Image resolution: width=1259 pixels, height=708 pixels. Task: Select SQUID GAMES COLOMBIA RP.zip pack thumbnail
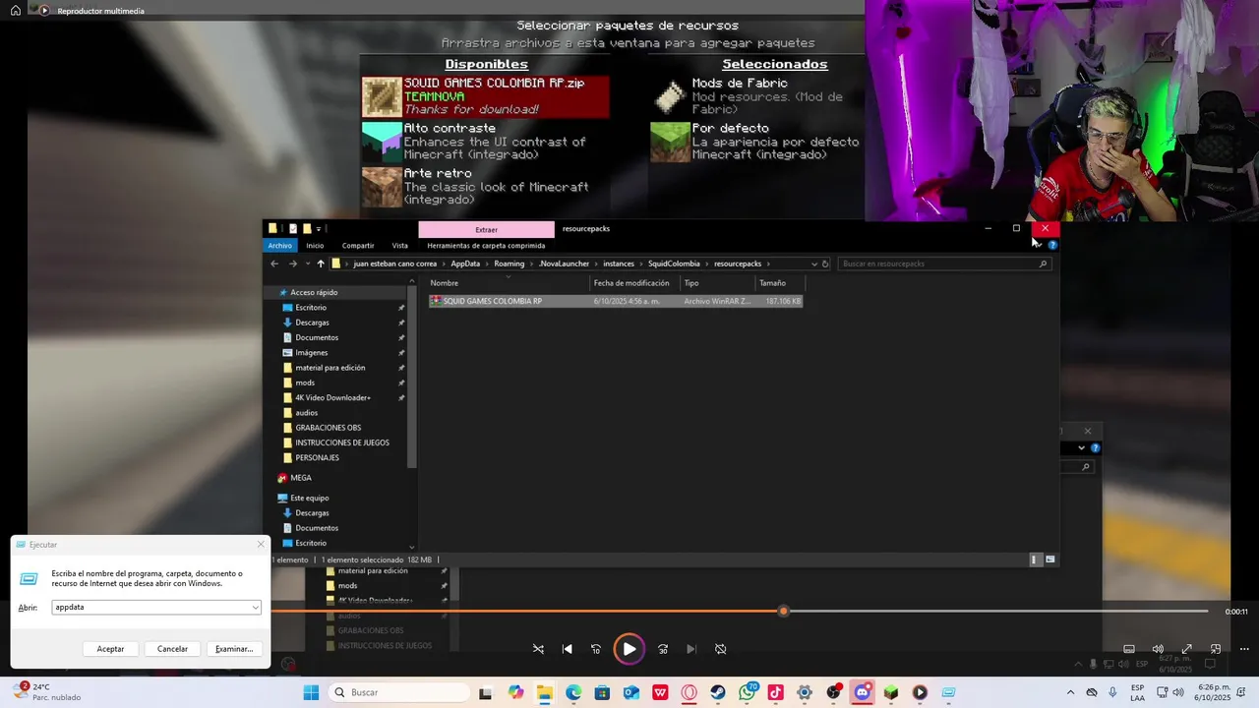click(x=382, y=97)
